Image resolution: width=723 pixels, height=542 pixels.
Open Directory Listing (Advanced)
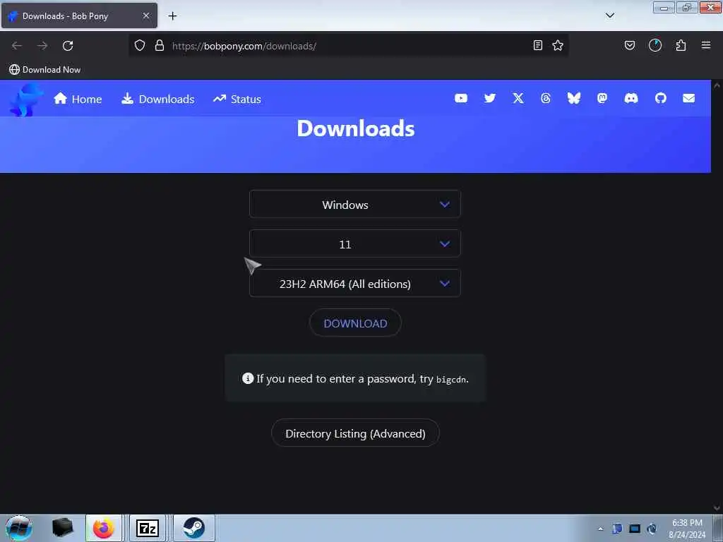(x=355, y=433)
